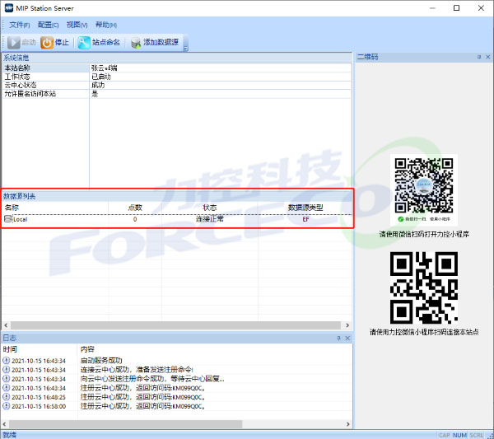
Task: Click info icon of 16:58:00 log
Action: [6, 406]
